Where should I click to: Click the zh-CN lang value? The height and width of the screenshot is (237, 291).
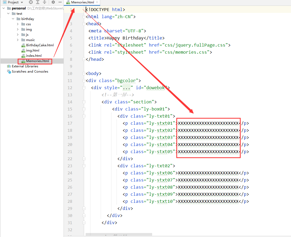point(124,17)
